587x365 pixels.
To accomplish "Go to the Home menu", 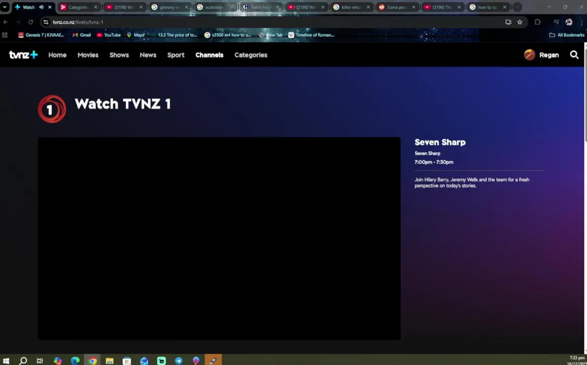I will click(x=57, y=55).
